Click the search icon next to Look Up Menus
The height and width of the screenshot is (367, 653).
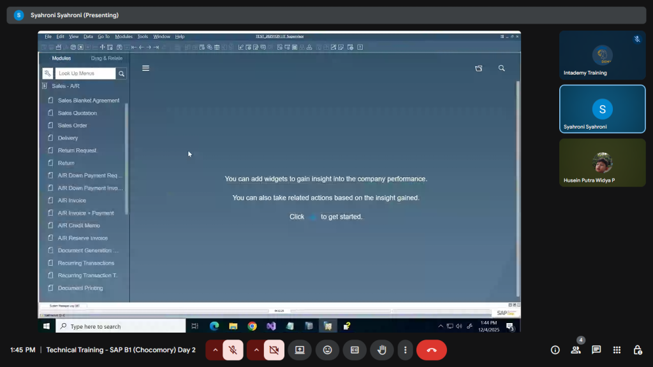point(121,74)
